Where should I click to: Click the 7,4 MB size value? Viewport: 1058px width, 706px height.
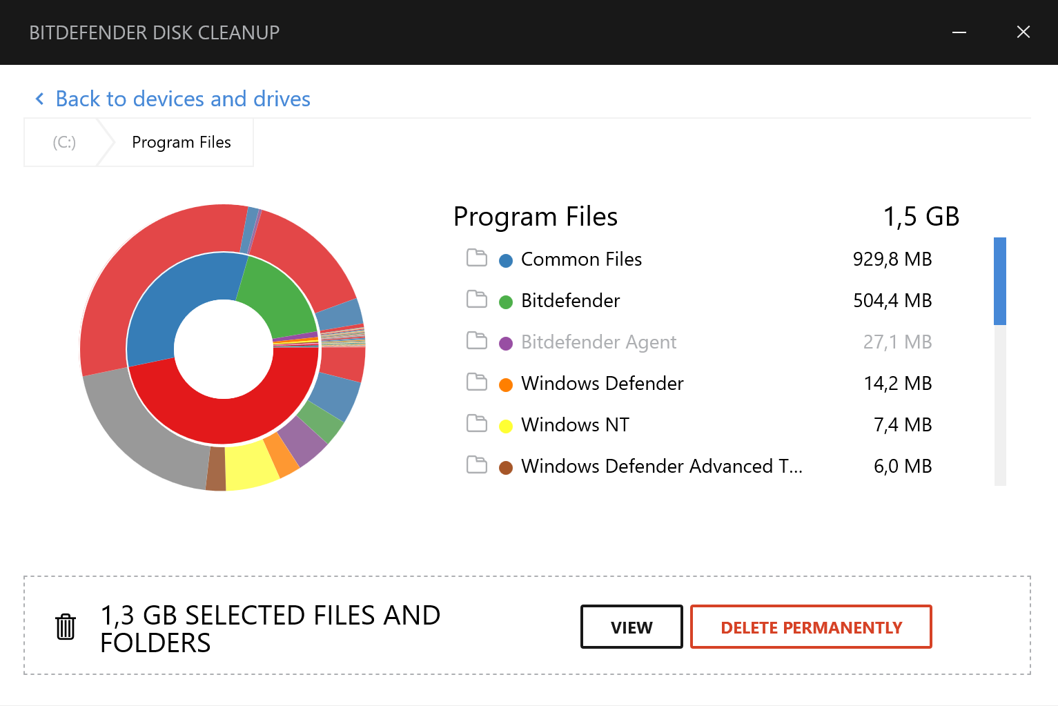[903, 425]
